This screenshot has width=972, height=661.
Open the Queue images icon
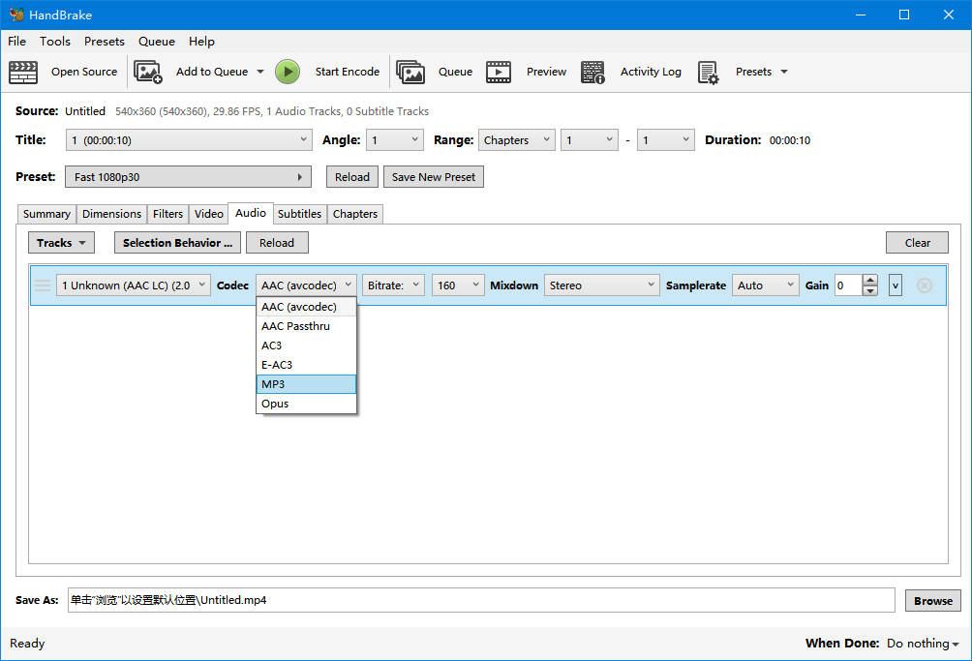pos(410,72)
